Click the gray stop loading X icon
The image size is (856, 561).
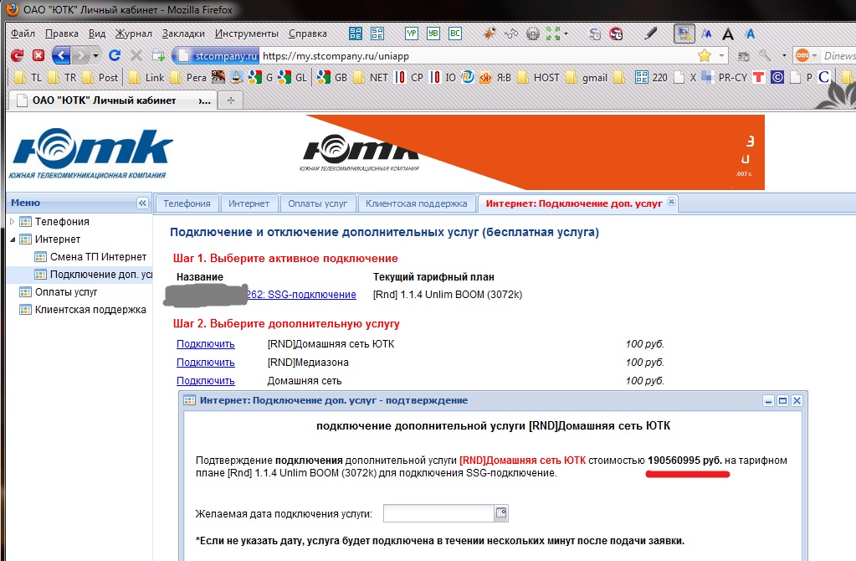click(x=136, y=55)
